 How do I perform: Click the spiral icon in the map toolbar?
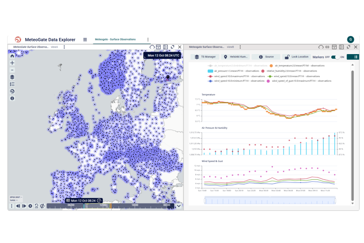click(12, 92)
